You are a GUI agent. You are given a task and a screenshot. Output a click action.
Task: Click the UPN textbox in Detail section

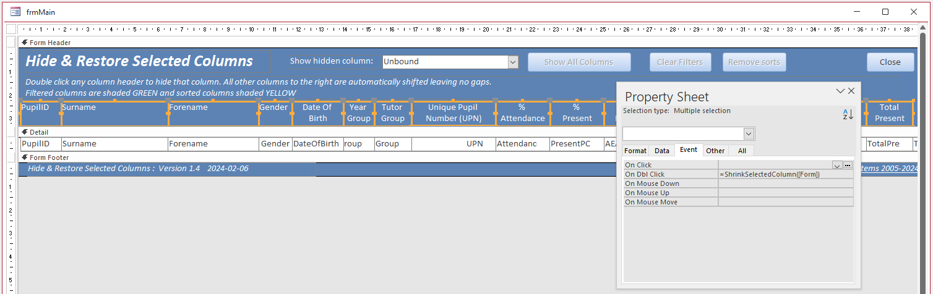pos(454,144)
